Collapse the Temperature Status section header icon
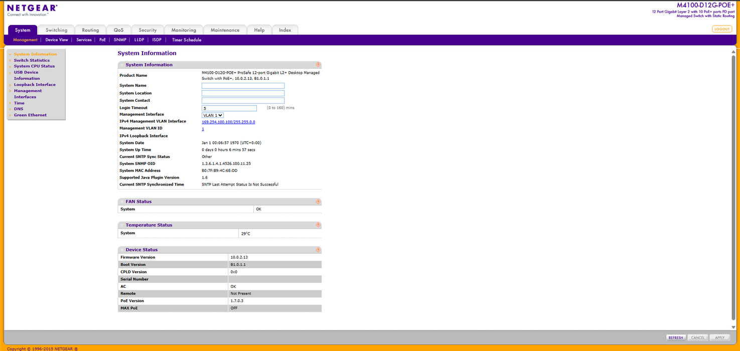 pyautogui.click(x=121, y=225)
